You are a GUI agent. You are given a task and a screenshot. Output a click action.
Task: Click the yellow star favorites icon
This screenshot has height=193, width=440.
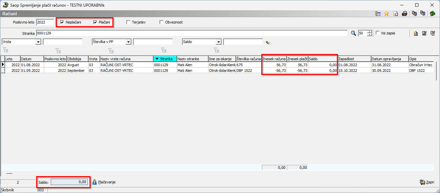(386, 14)
